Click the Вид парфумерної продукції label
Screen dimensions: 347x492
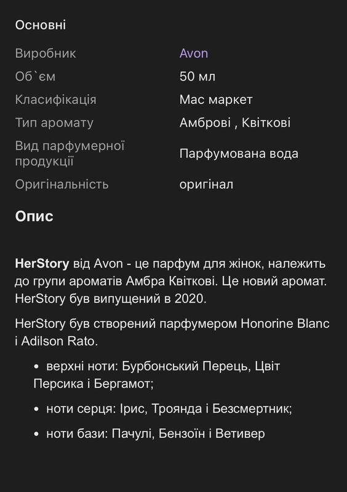coord(70,154)
